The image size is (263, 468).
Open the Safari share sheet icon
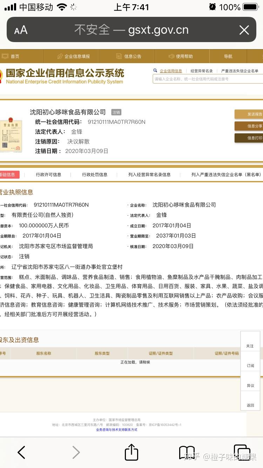tap(131, 452)
